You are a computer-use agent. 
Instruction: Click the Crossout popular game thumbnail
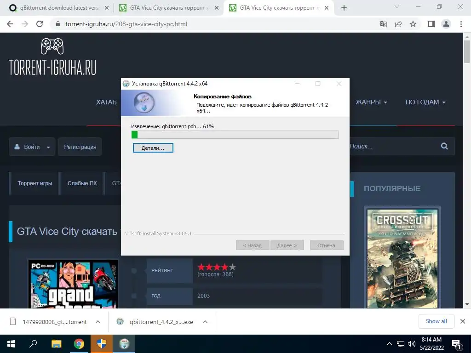click(402, 258)
